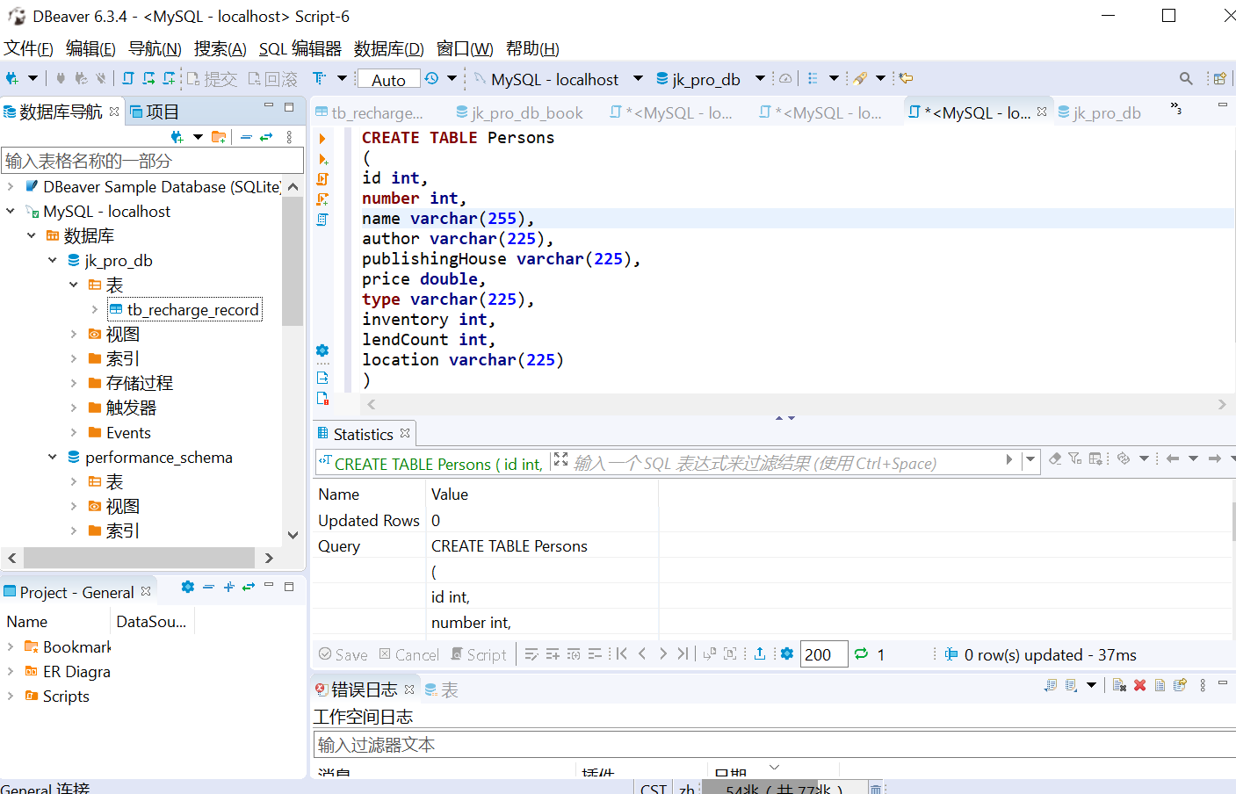Click the link with editor arrows icon
The image size is (1236, 794).
266,136
